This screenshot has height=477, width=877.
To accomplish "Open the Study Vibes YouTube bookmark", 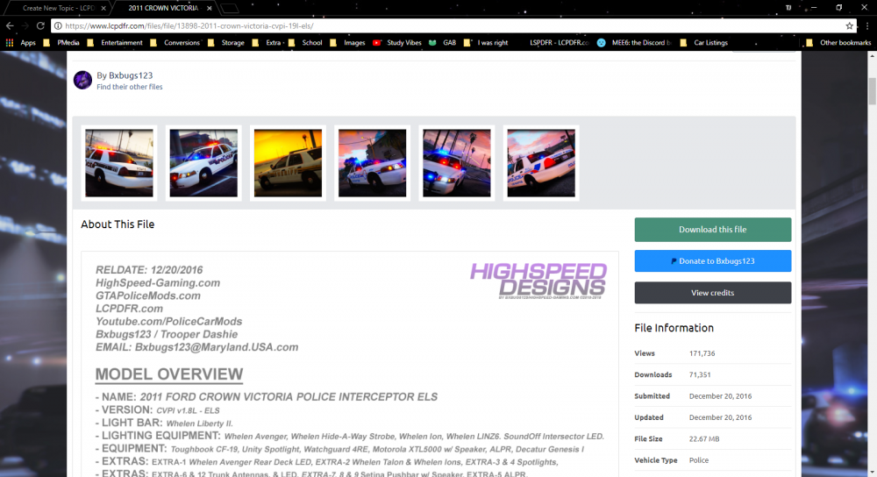I will pyautogui.click(x=397, y=42).
